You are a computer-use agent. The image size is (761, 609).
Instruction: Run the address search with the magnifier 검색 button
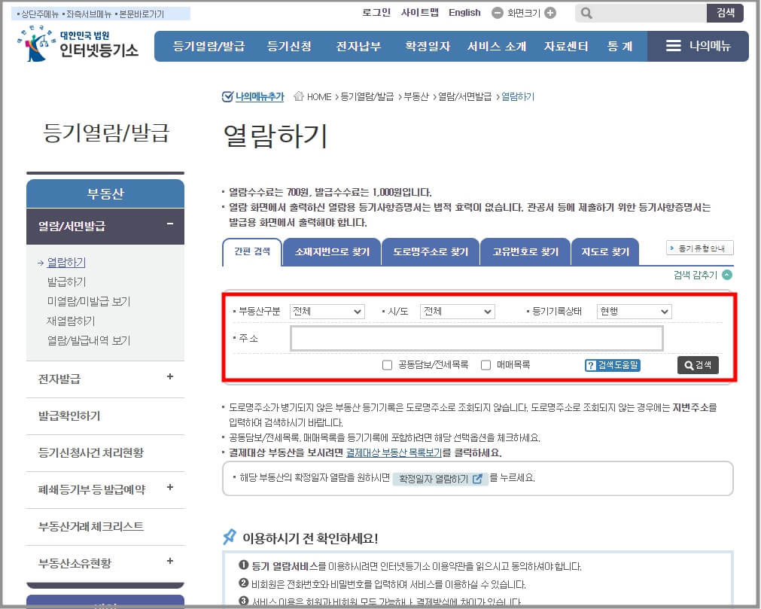pos(697,364)
